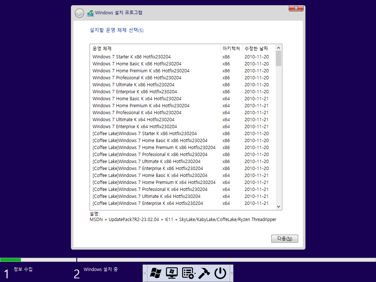Click the power icon in bottom toolbar

pos(220,273)
